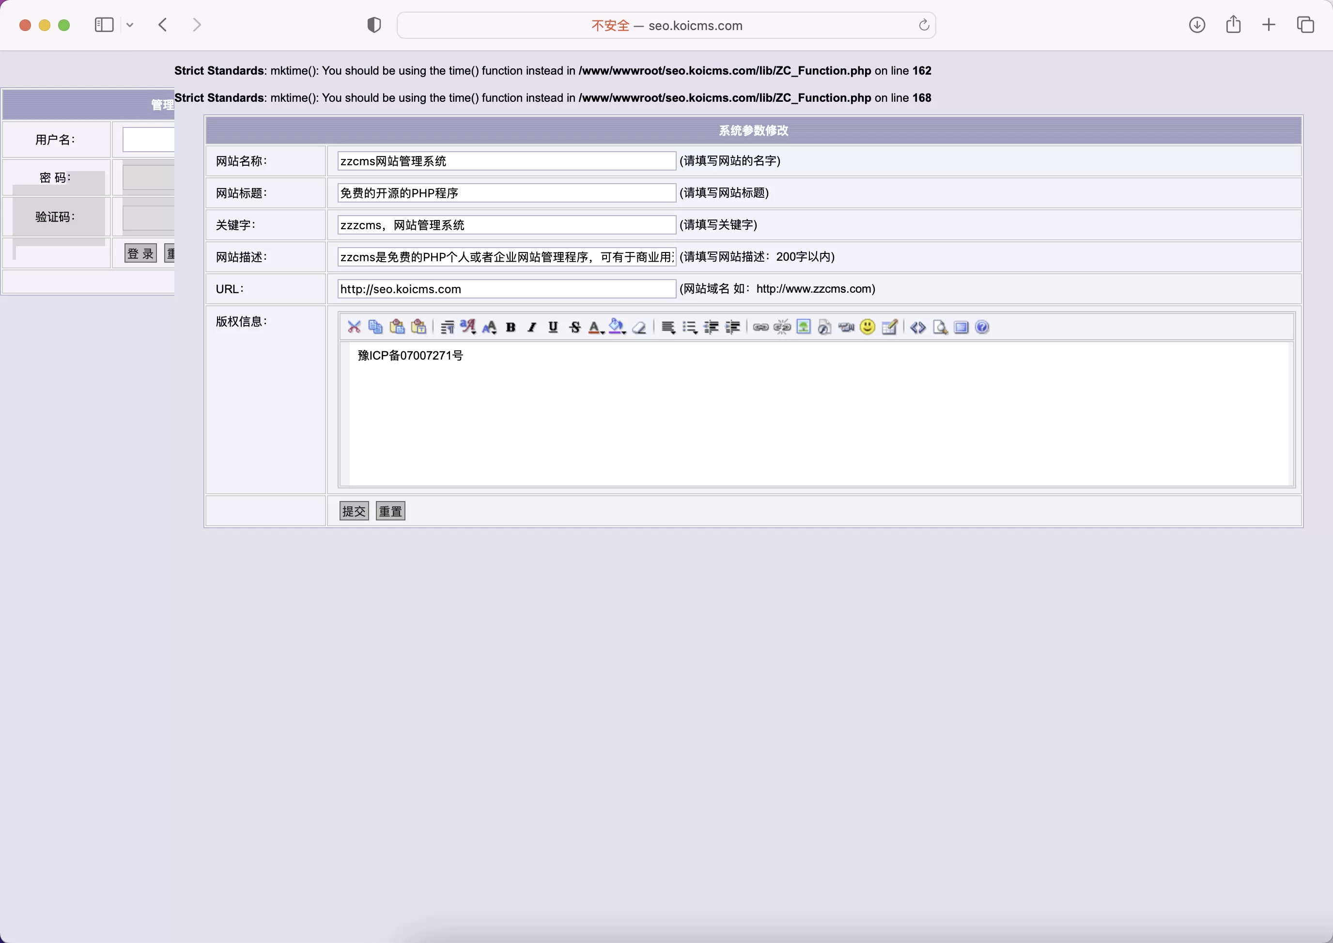Click the preview magnifier icon
This screenshot has height=943, width=1333.
point(940,327)
